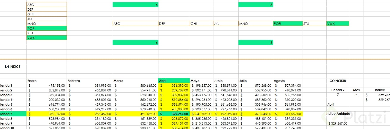Viewport: 390px width, 129px height.
Task: Click the green PQR cell in the horizontal row
Action: pos(288,24)
